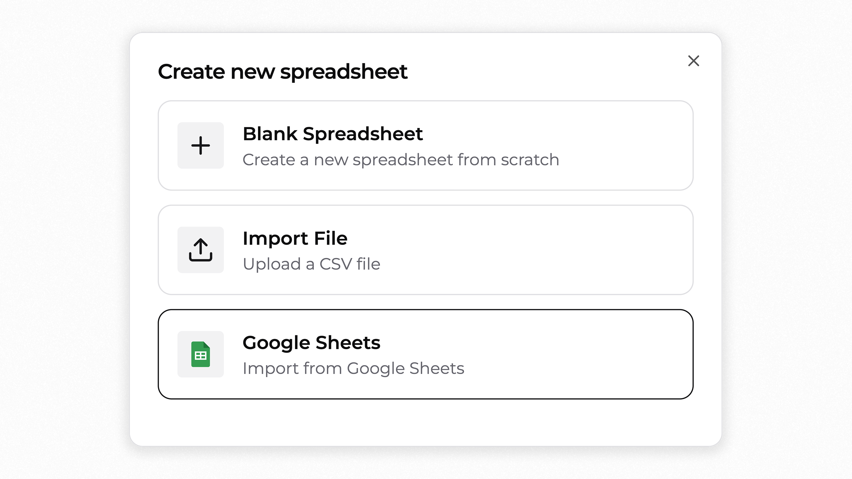Click empty right area of Google Sheets card
The image size is (852, 479).
[x=579, y=354]
